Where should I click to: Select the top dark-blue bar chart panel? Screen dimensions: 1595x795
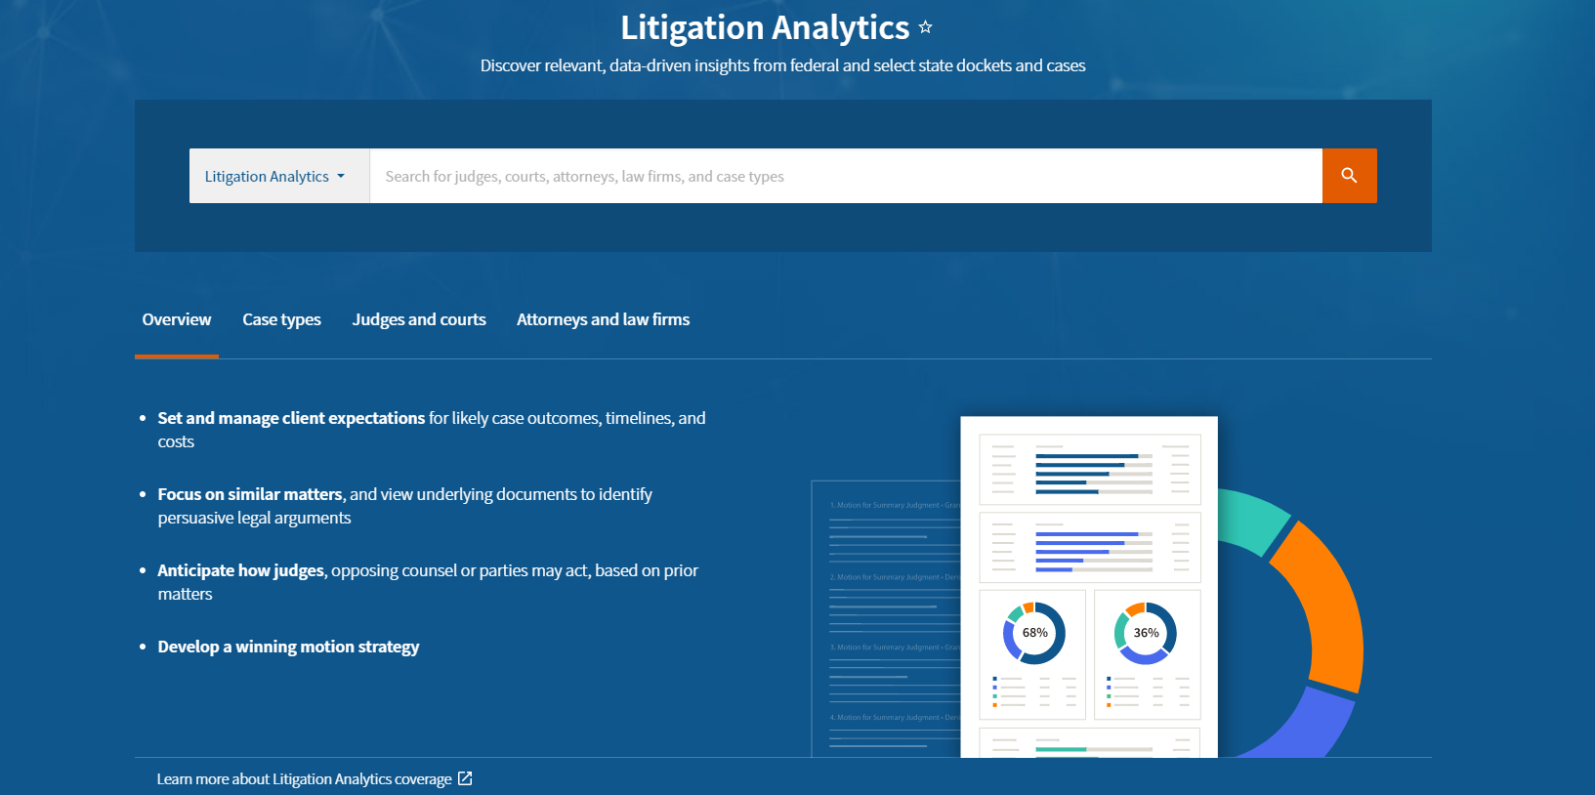click(x=1089, y=470)
